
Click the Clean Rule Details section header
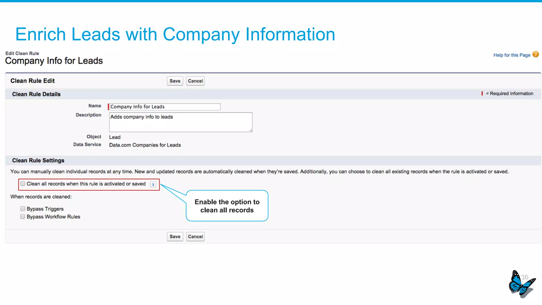pos(273,94)
